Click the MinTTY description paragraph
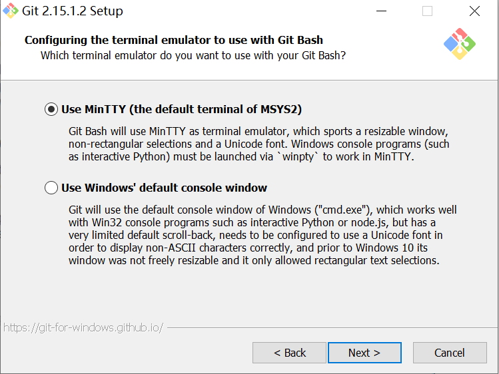 [x=258, y=144]
